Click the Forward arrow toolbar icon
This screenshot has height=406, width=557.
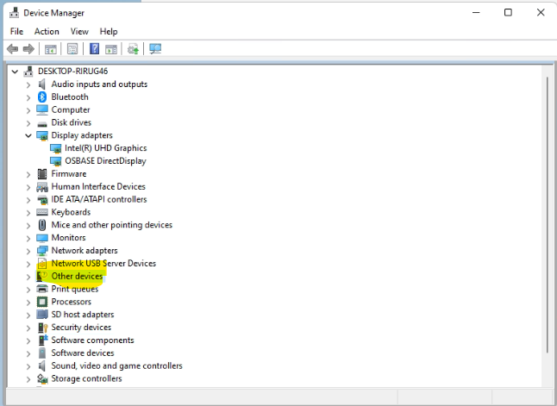click(x=28, y=49)
